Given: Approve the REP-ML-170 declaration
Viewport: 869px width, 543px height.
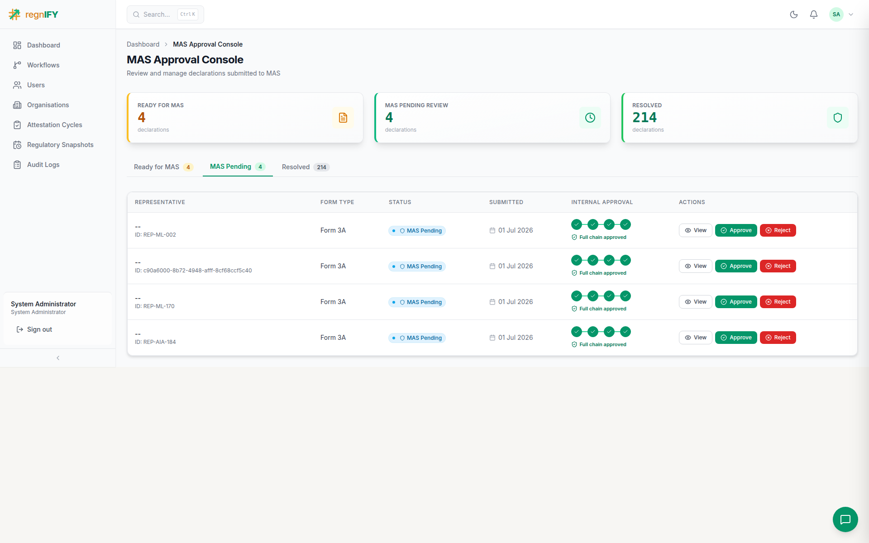Looking at the screenshot, I should 736,302.
